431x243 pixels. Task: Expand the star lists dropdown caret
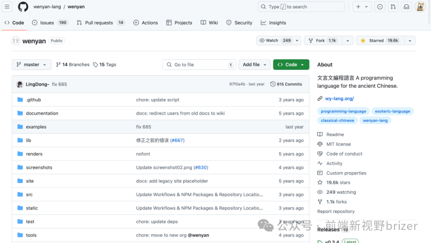[x=410, y=41]
